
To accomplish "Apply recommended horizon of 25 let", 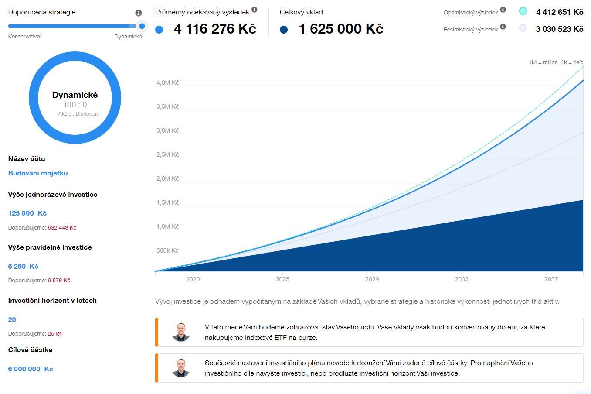I will (54, 334).
